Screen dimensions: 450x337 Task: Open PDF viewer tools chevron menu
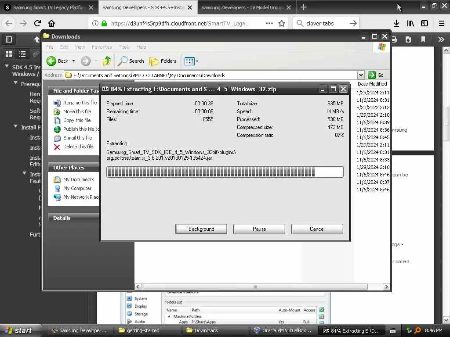click(441, 39)
